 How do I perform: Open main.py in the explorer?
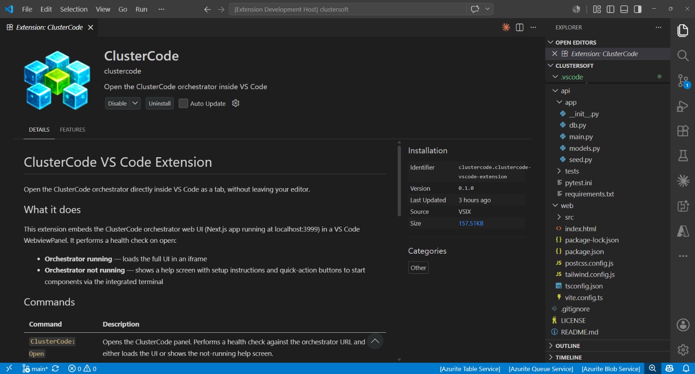608,137
